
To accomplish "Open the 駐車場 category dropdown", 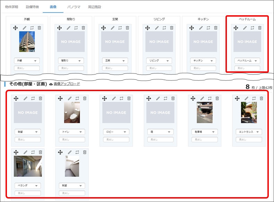I will 205,132.
